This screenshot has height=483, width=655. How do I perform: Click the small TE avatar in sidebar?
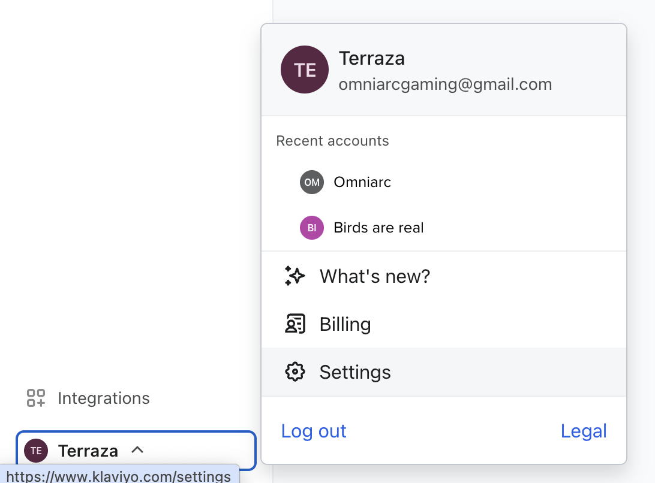(36, 451)
